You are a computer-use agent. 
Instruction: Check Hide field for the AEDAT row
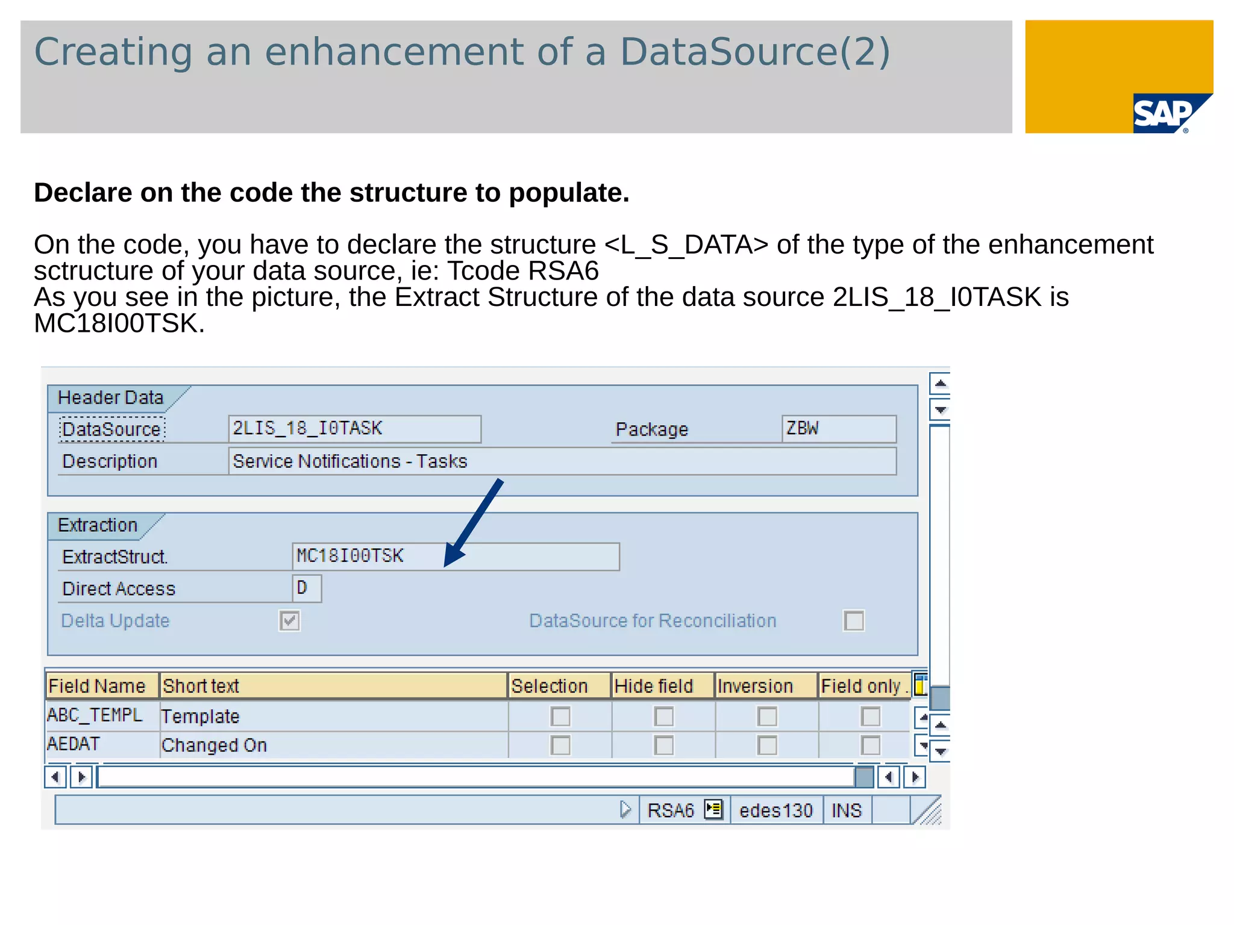664,746
